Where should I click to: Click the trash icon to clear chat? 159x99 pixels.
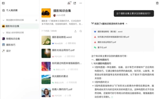coord(157,3)
